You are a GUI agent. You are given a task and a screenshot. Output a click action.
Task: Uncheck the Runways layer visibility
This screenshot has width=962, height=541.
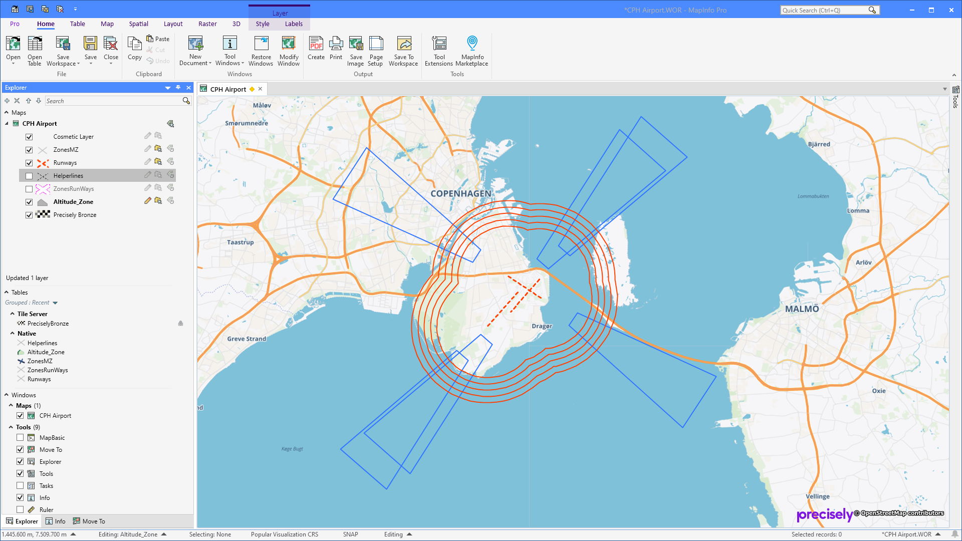(x=29, y=162)
